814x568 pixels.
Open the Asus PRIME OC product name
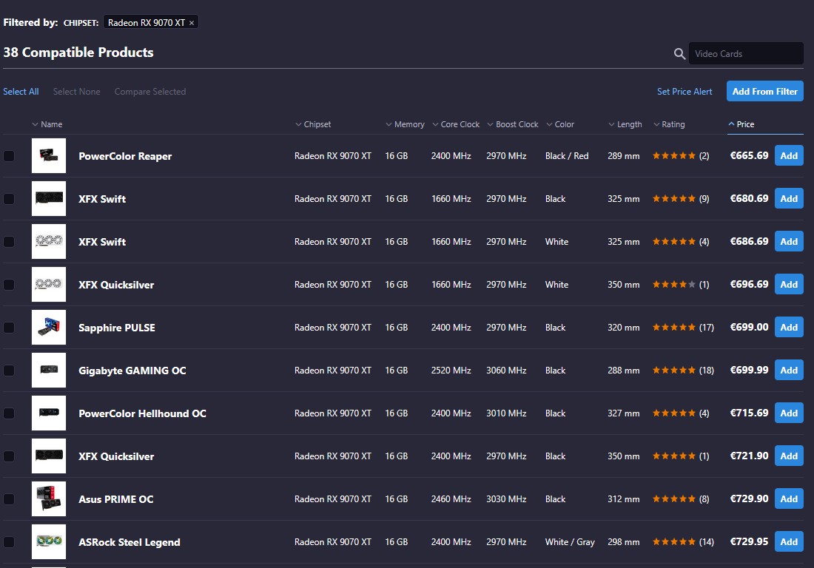[115, 499]
